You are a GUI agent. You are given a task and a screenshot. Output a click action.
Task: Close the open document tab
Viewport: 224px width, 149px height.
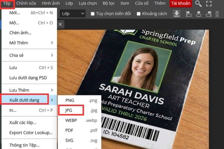pos(60,24)
